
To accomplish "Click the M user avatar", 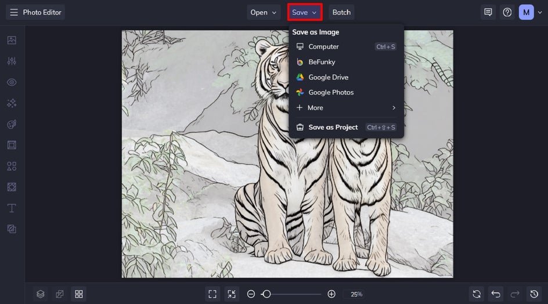I will [526, 13].
